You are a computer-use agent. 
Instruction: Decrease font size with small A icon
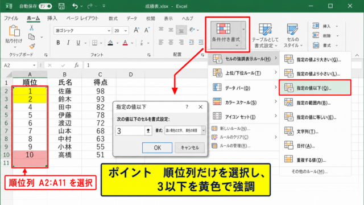147,30
